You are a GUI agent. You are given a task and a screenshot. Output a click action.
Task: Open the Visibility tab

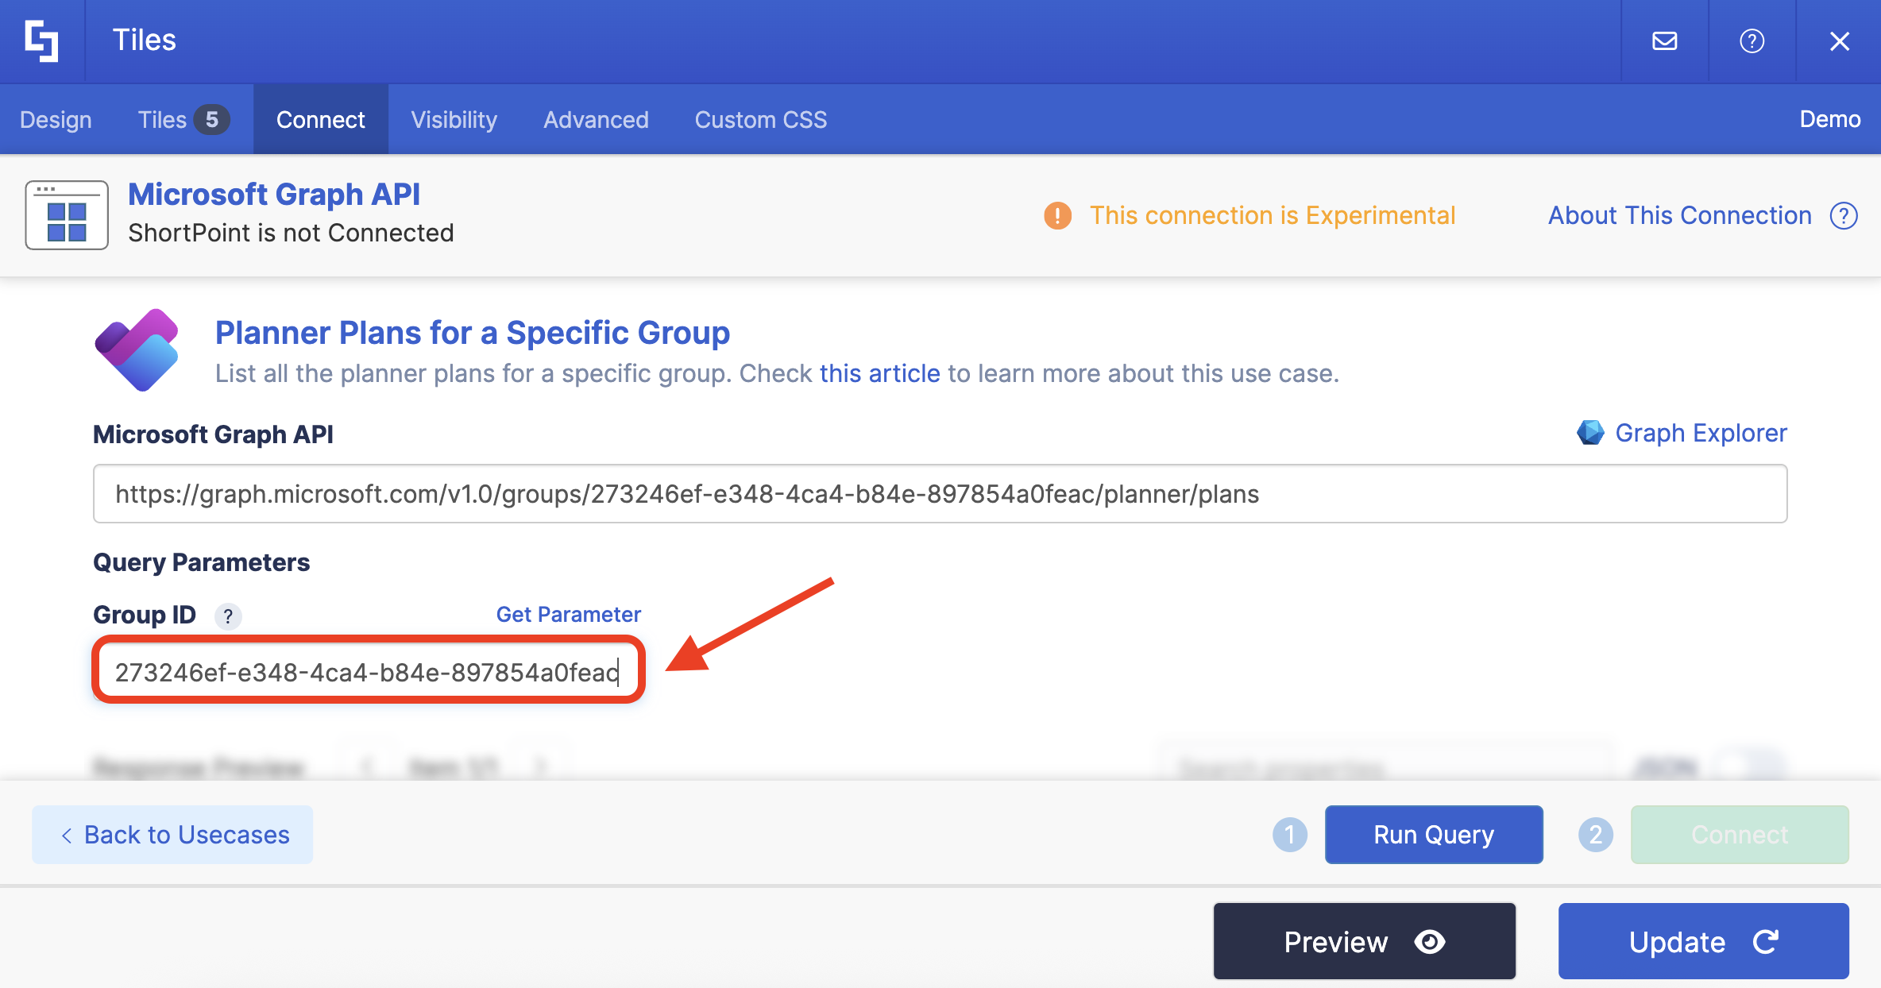pos(454,119)
